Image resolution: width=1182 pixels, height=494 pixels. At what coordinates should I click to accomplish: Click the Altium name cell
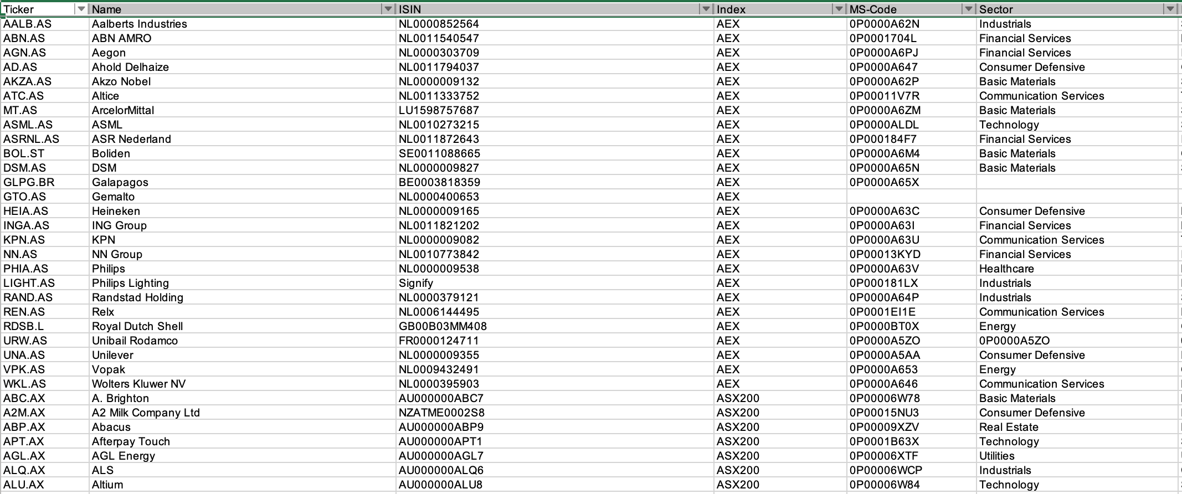[x=243, y=485]
